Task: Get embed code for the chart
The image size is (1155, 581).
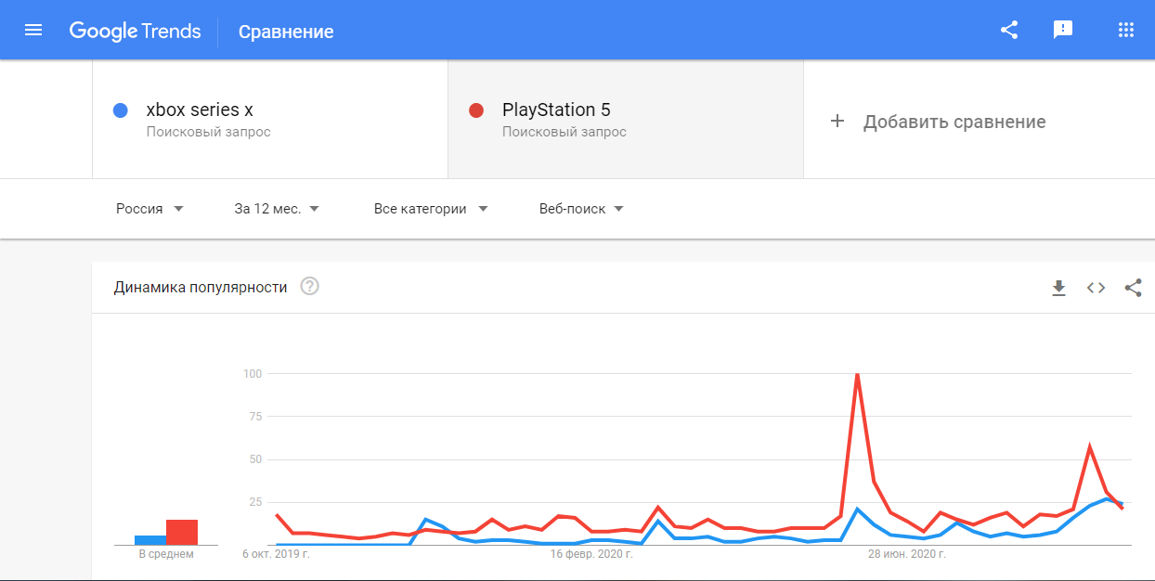Action: click(x=1097, y=288)
